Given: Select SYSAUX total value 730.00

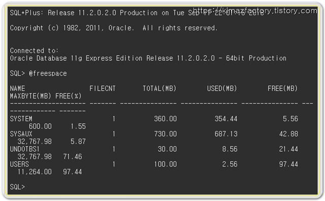Looking at the screenshot, I should [x=166, y=134].
